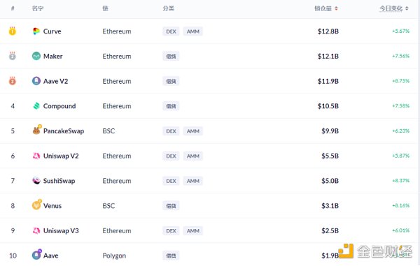Click the gold first-place medal icon
The image size is (420, 266).
tap(13, 31)
